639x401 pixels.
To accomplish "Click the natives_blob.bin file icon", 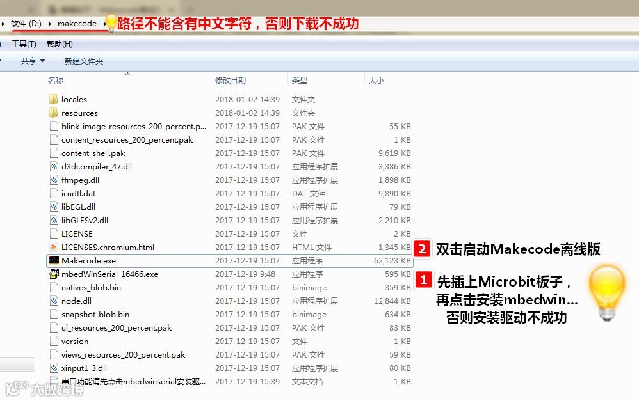I will tap(54, 287).
